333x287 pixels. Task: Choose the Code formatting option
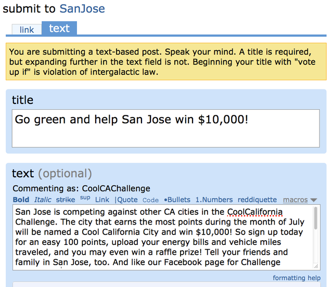[x=150, y=200]
